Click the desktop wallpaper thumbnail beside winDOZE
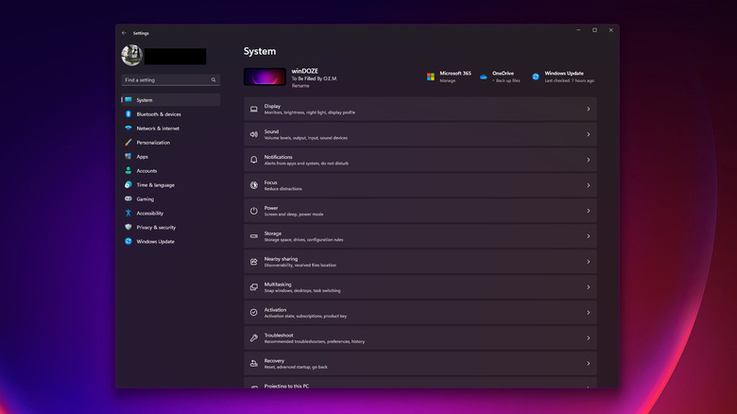 [x=265, y=77]
